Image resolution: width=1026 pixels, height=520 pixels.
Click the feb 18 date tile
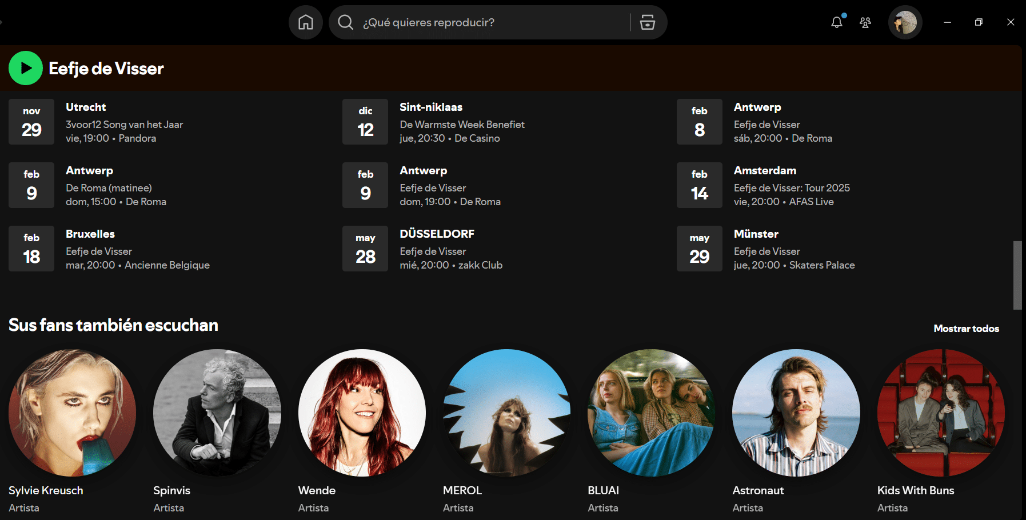[x=31, y=249]
